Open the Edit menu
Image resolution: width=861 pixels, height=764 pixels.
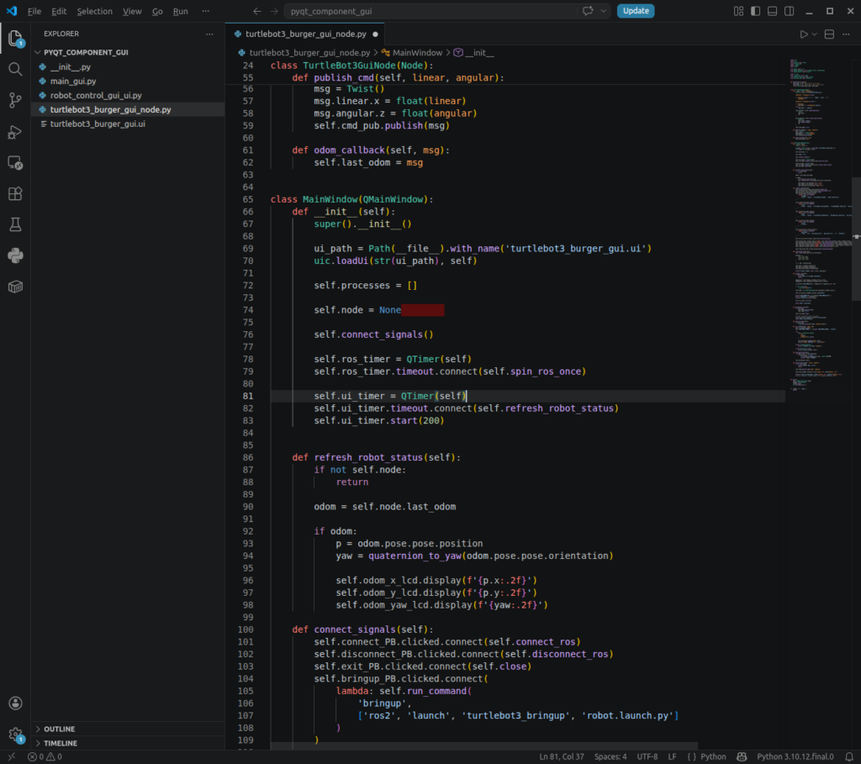pos(59,11)
